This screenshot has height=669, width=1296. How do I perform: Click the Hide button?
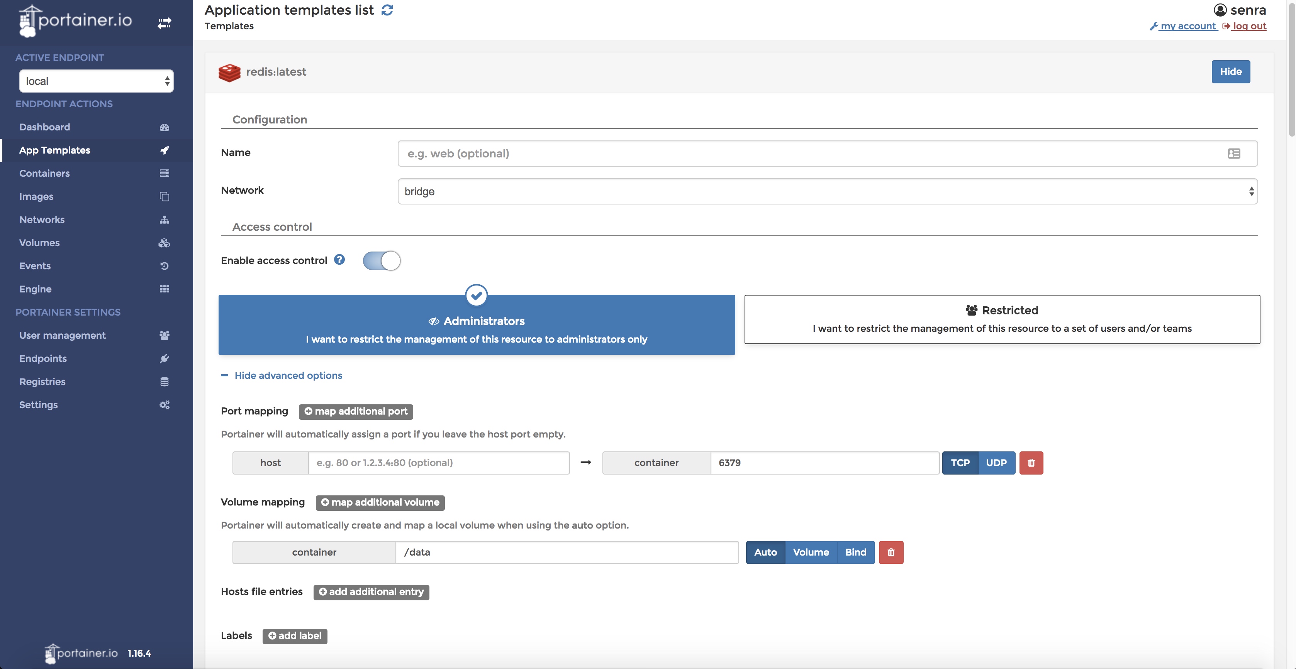1230,71
